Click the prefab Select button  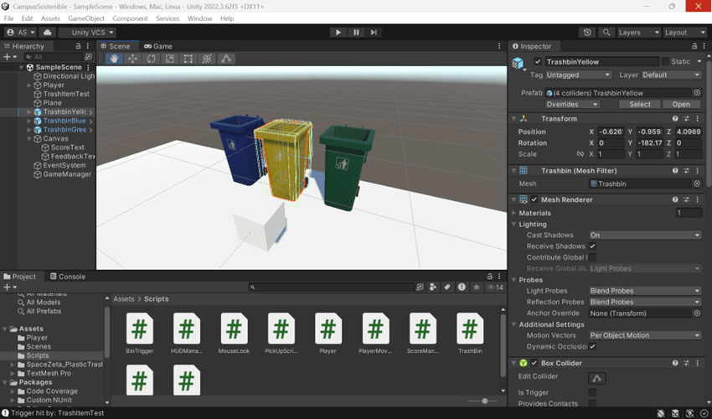click(639, 105)
